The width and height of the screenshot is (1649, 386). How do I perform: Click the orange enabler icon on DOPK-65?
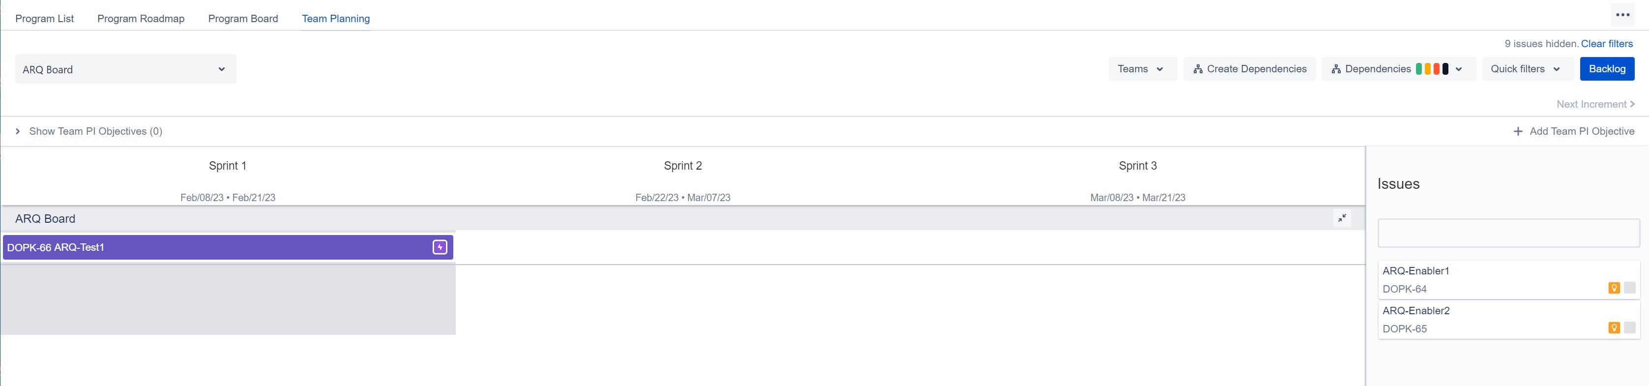pyautogui.click(x=1614, y=328)
